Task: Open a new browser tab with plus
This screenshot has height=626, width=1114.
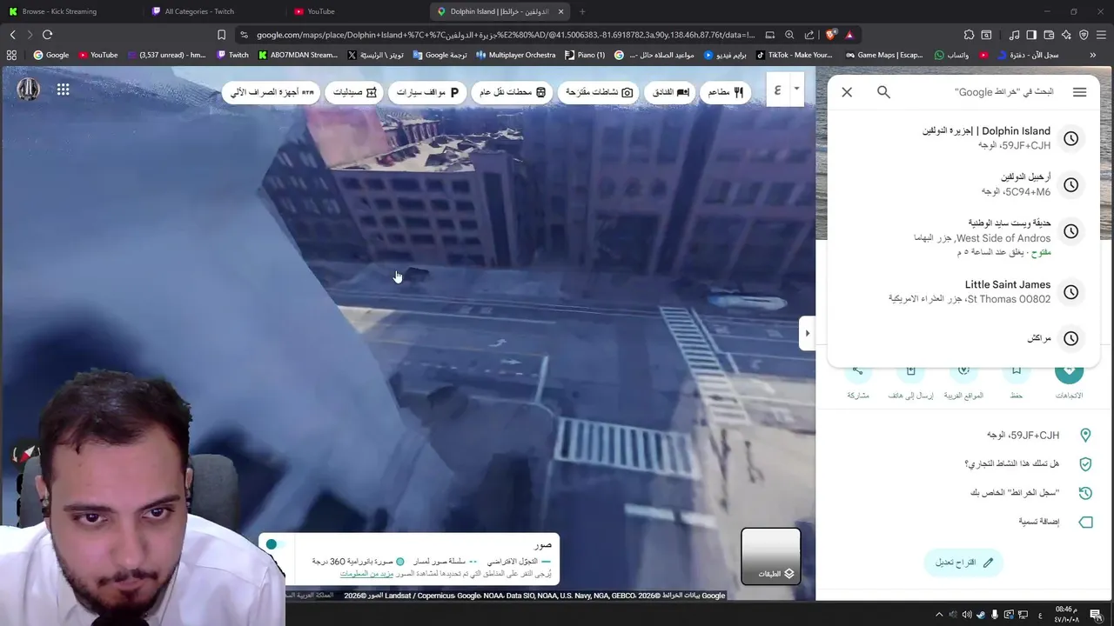Action: pos(582,11)
